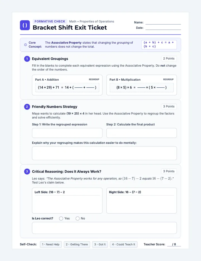Click the Step 1 regrouped expression box
This screenshot has width=201, height=261.
click(67, 133)
